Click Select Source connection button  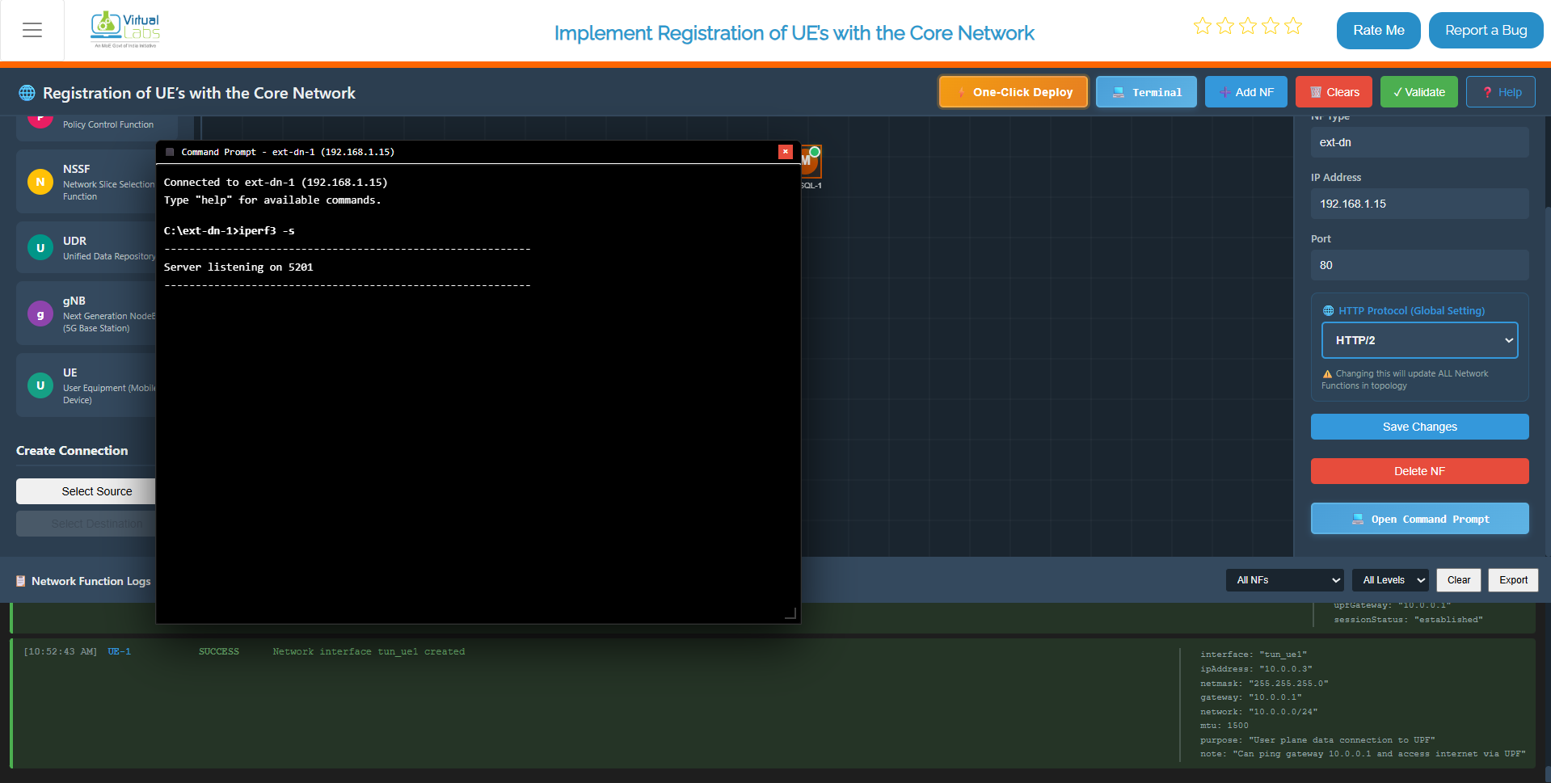tap(97, 491)
